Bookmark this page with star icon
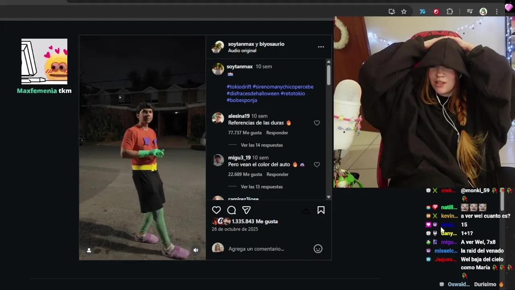Image resolution: width=515 pixels, height=290 pixels. [x=404, y=12]
